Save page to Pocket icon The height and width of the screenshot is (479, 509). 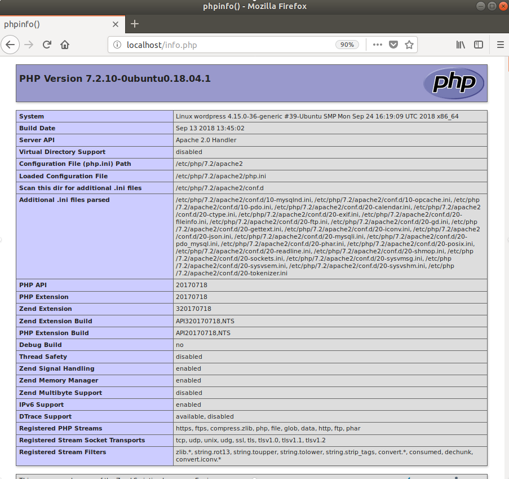(x=393, y=45)
